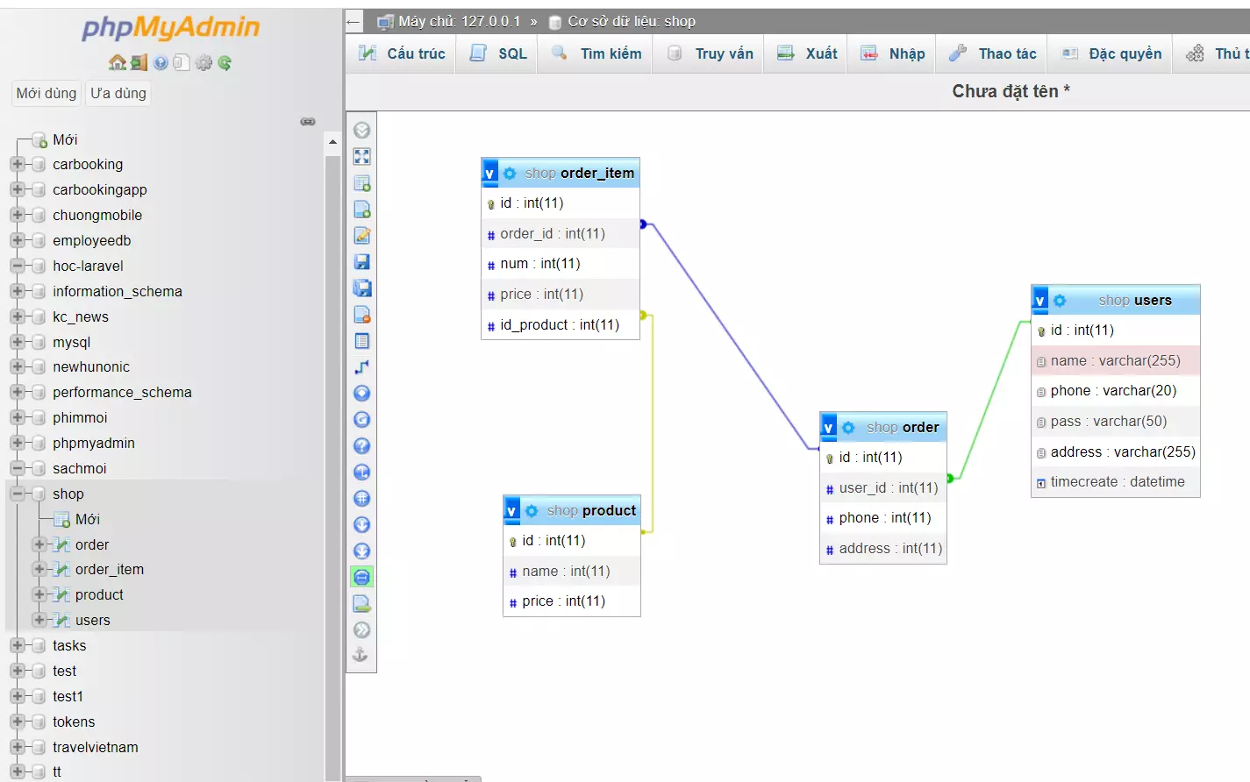Click the move menu double-arrow icon
The height and width of the screenshot is (782, 1250).
[361, 630]
